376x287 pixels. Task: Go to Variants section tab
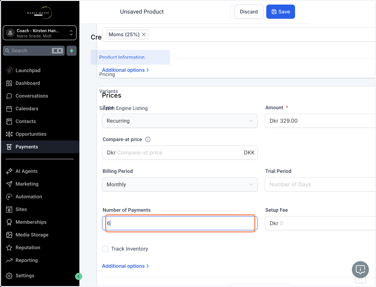pos(108,91)
